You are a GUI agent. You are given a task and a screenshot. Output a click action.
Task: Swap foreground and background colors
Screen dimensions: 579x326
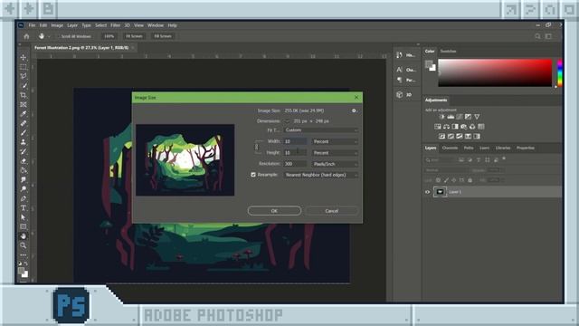point(26,264)
